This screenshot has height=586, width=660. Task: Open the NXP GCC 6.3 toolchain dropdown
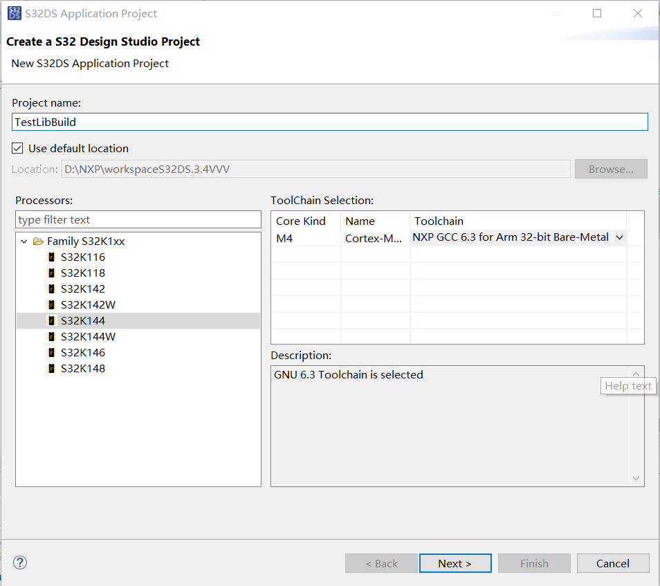click(619, 237)
